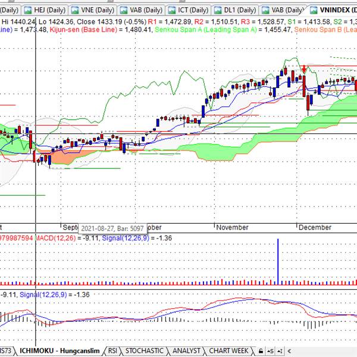Toggle the chart lock padlock icon
Viewport: 357px width, 357px height.
click(261, 351)
